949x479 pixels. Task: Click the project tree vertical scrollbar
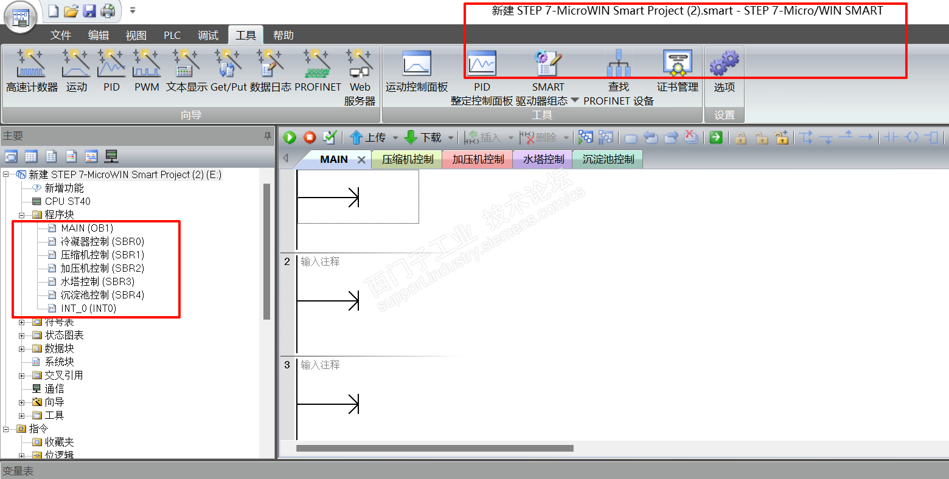(x=266, y=250)
